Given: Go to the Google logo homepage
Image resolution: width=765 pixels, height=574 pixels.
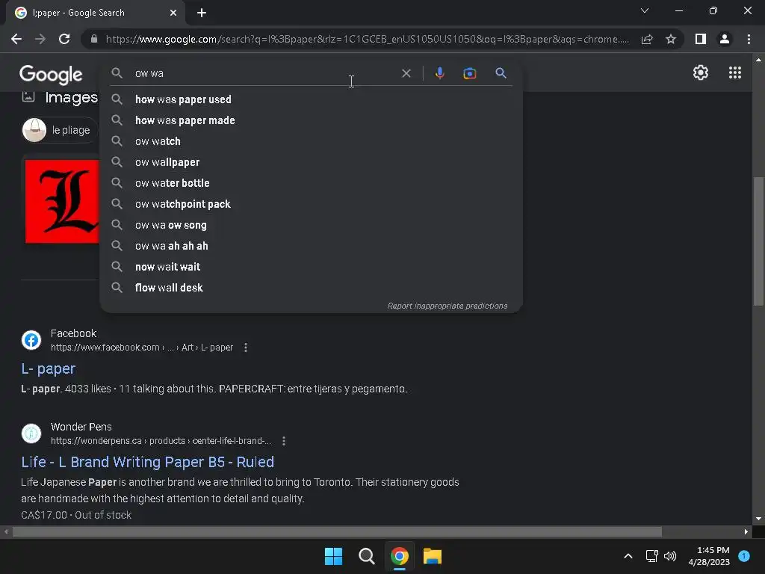Looking at the screenshot, I should click(x=51, y=74).
